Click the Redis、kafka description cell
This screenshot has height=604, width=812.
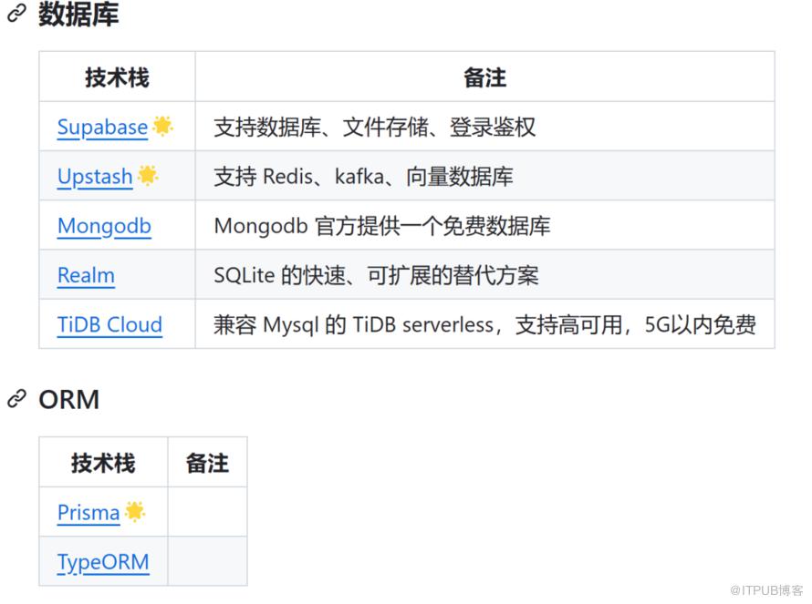363,177
